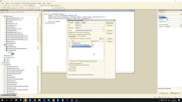Click the move up arrow in the Configuration panel
This screenshot has height=102, width=182.
(16, 12)
